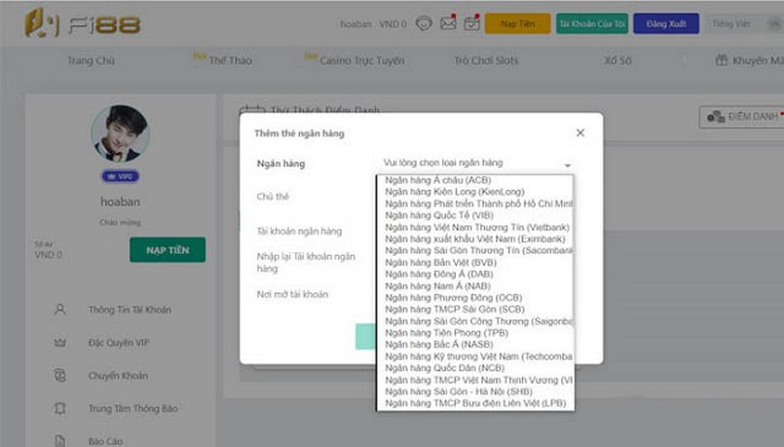
Task: Click the Khuyến Mãi gift icon
Action: click(x=721, y=60)
